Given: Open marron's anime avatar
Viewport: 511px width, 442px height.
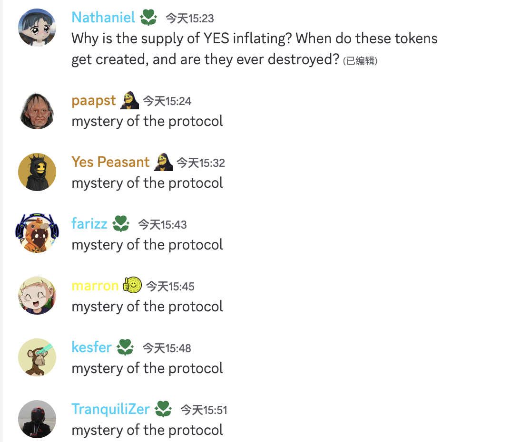Looking at the screenshot, I should pyautogui.click(x=37, y=296).
